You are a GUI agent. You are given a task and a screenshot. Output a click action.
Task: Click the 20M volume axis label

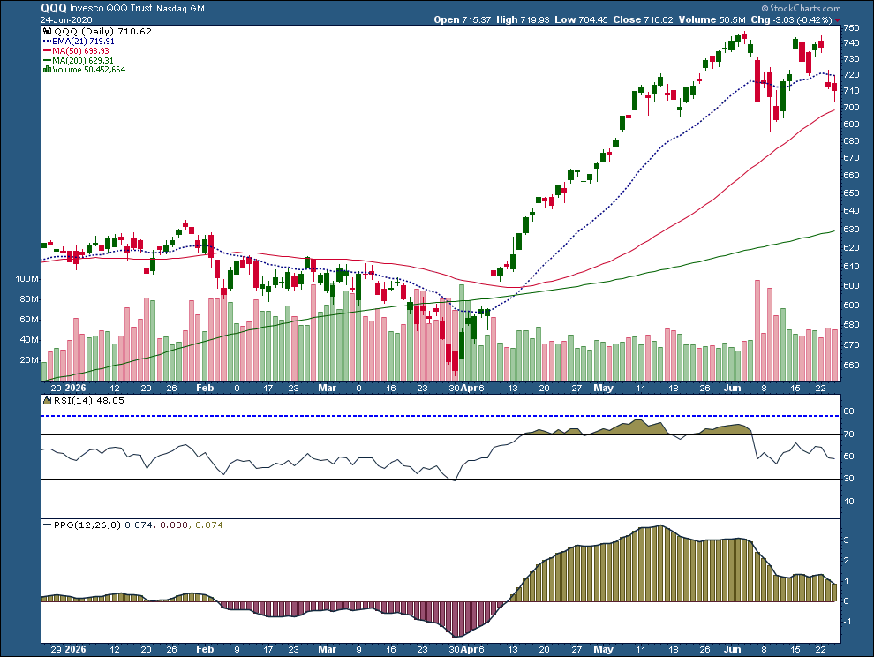coord(29,359)
